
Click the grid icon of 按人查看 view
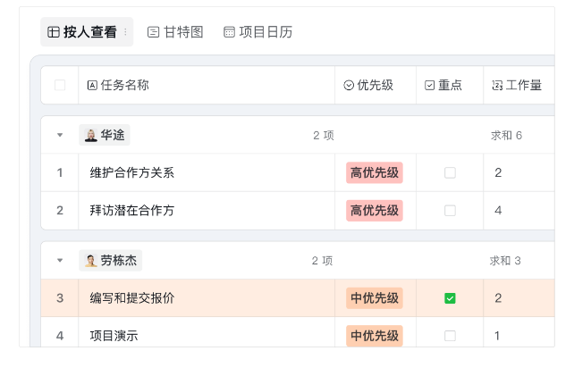tap(54, 32)
